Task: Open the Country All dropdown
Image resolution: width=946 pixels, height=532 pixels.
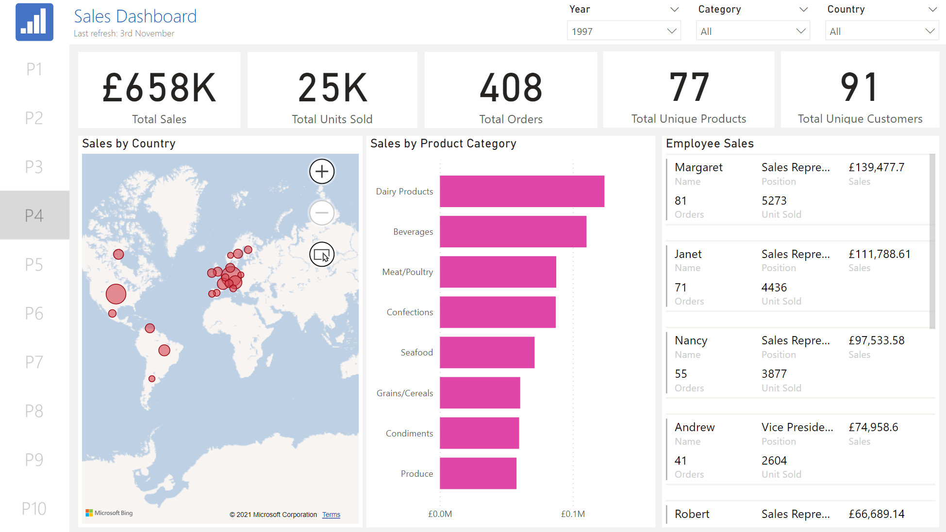Action: pyautogui.click(x=881, y=31)
